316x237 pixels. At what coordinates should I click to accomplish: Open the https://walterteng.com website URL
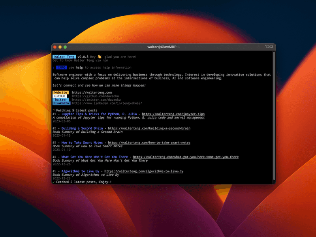click(x=87, y=92)
